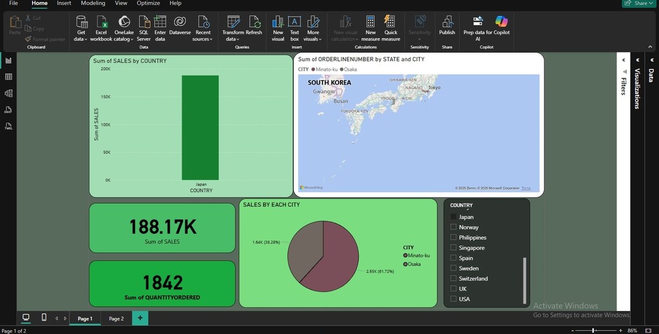The width and height of the screenshot is (659, 334).
Task: Connect to SQL Server
Action: (144, 28)
